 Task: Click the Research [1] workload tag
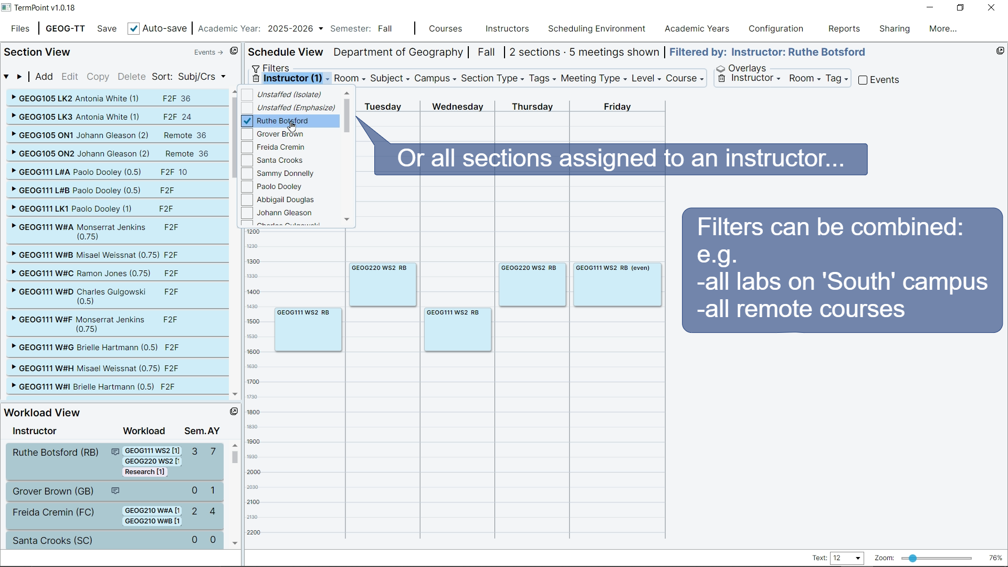[x=145, y=472]
